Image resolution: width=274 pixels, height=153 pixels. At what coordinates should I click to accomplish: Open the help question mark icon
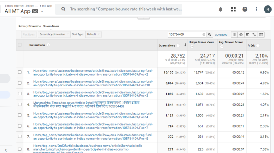(245, 9)
